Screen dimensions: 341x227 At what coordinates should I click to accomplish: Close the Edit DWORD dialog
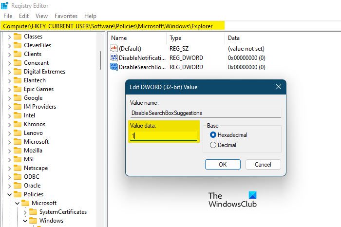(x=279, y=87)
